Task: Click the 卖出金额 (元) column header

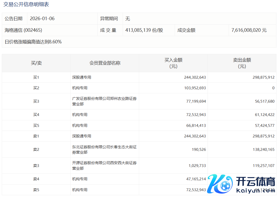Action: tap(242, 63)
